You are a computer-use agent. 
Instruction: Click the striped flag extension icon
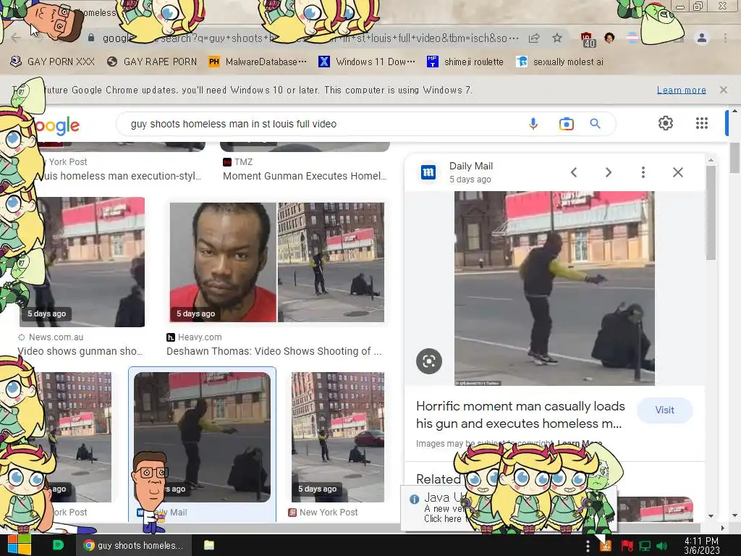coord(632,38)
